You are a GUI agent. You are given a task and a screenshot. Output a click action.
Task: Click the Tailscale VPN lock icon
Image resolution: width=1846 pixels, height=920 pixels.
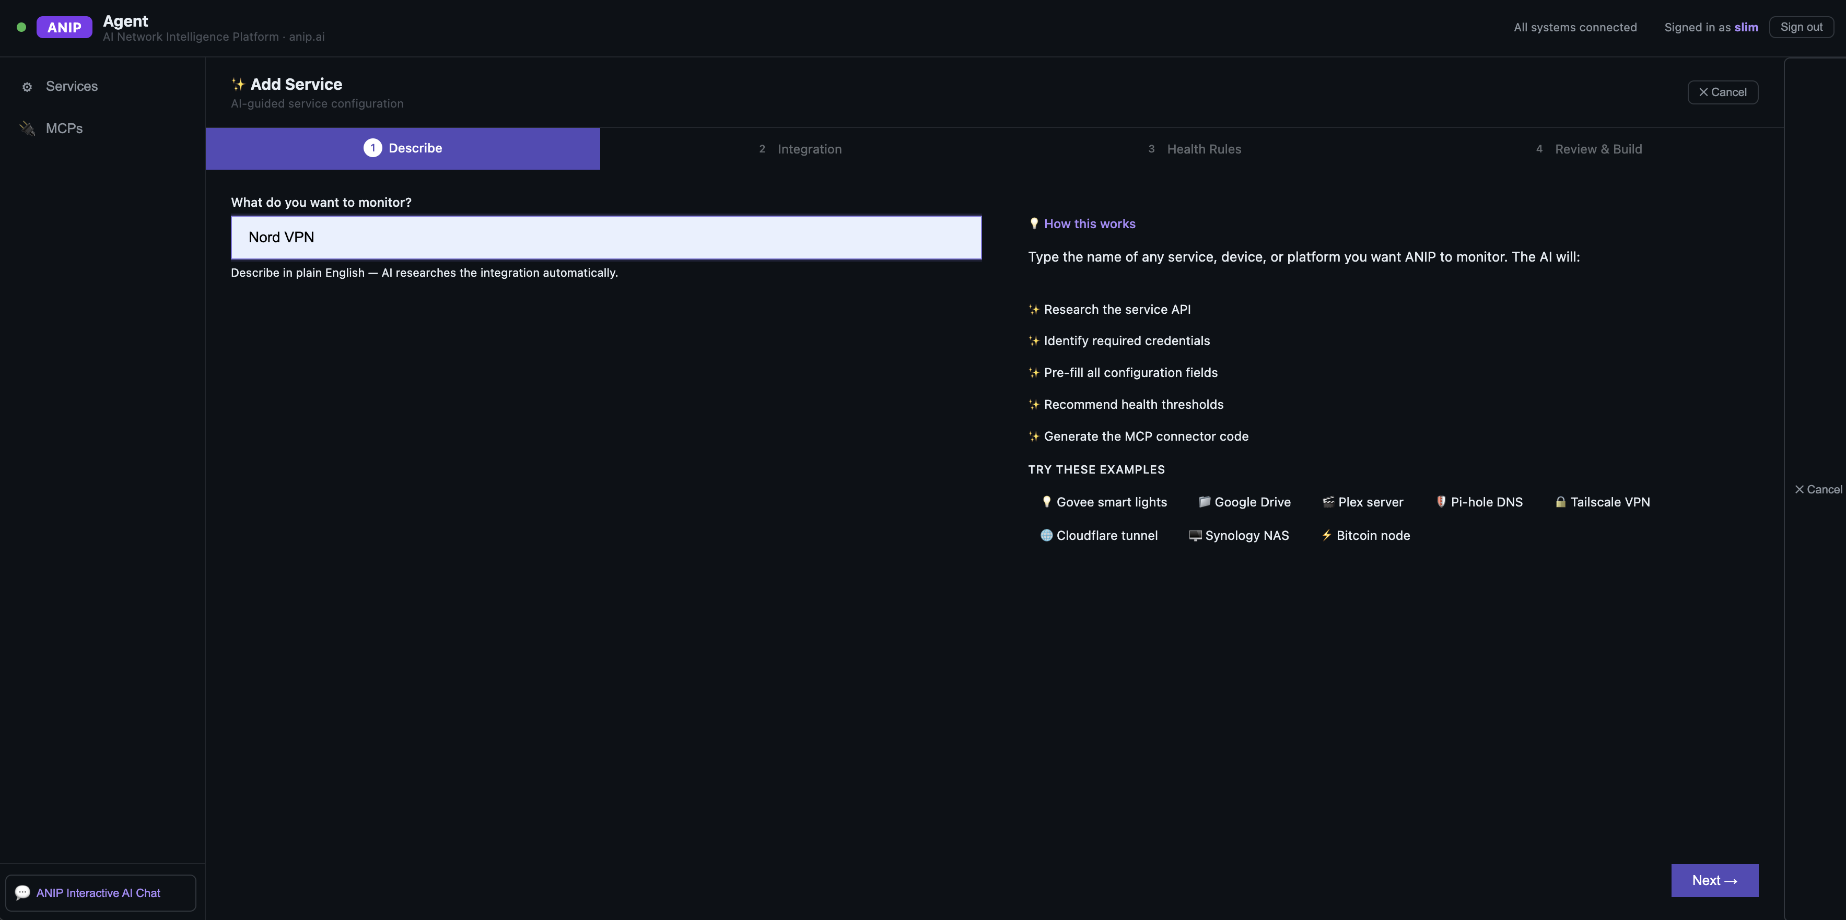pos(1560,502)
